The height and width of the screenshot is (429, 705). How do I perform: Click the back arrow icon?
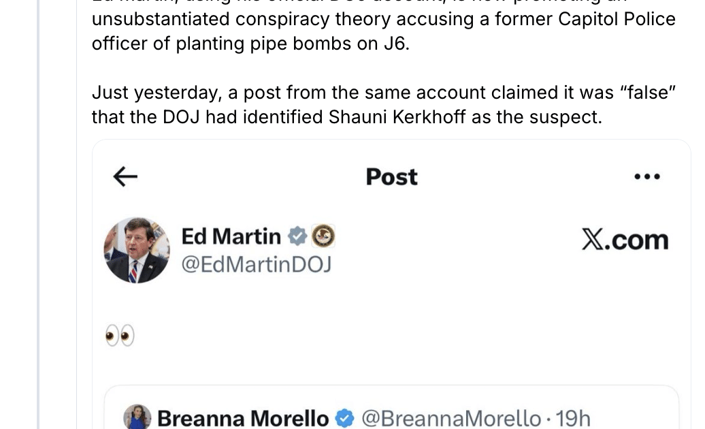coord(125,177)
